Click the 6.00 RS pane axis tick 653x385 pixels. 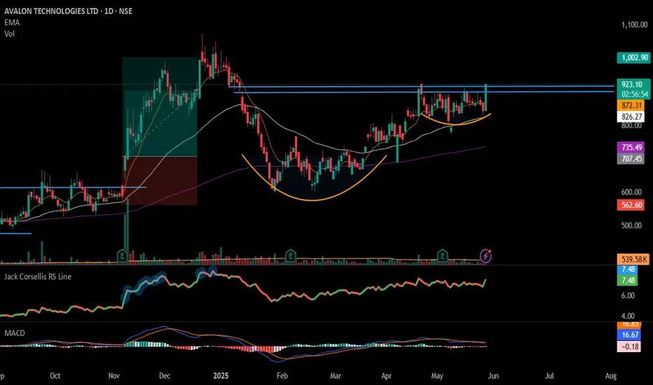coord(628,295)
